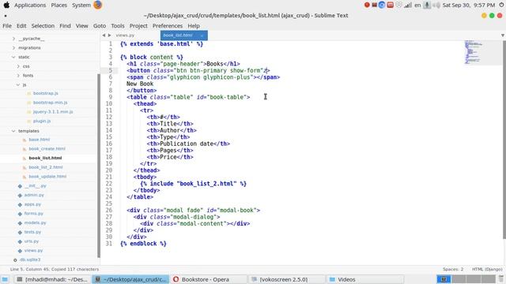Switch to the terminal mhadi@mhadi taskbar window
Screen dimensions: 506x284
(52, 279)
